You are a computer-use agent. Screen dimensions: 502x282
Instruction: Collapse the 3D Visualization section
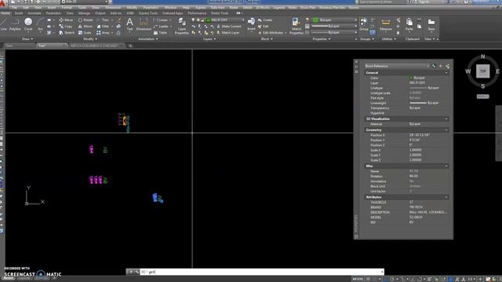[x=446, y=118]
